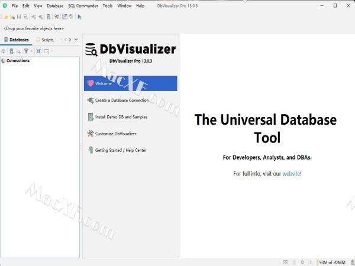Click the DbVisualizer logo icon
The image size is (355, 266).
coord(91,50)
